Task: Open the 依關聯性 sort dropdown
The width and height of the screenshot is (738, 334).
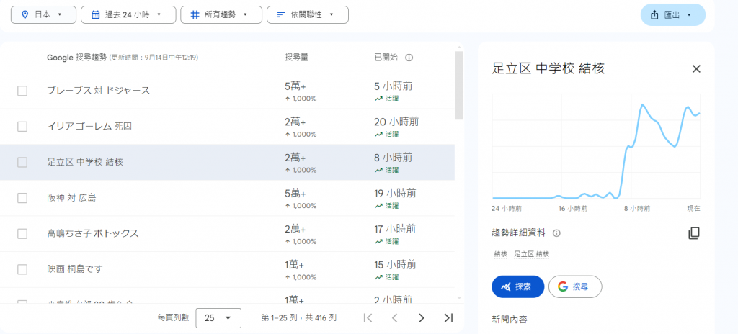Action: point(307,14)
